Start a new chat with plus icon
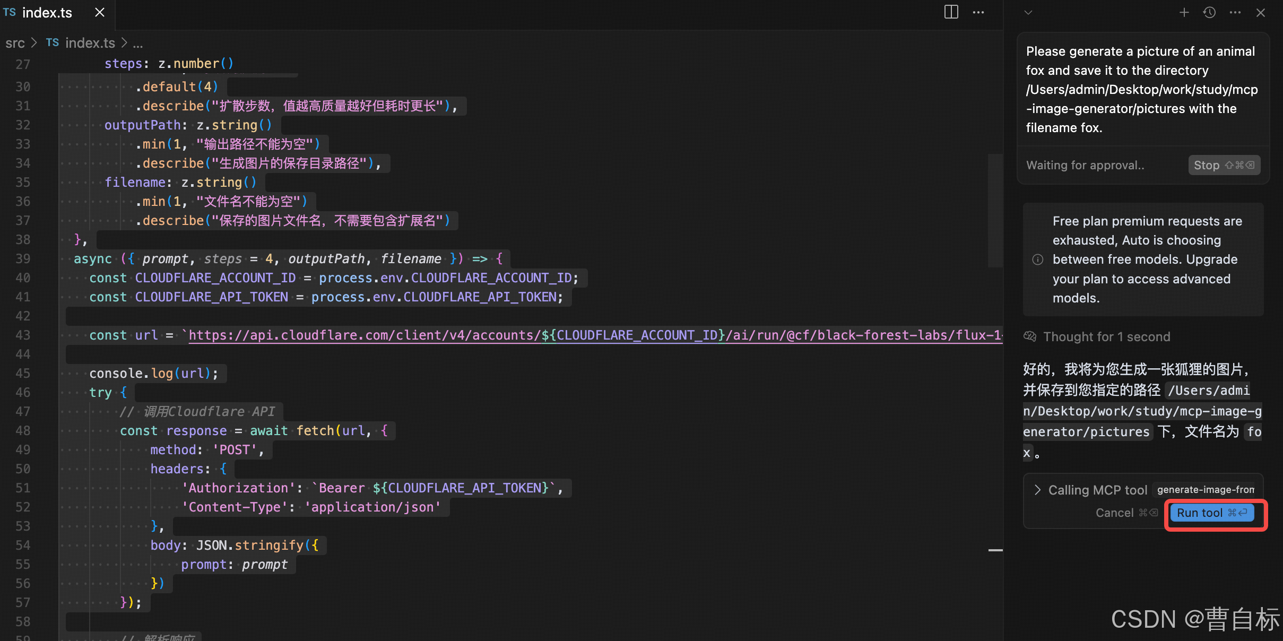Screen dimensions: 1283x641 coord(1184,12)
